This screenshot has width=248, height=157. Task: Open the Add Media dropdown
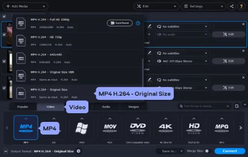click(x=26, y=6)
